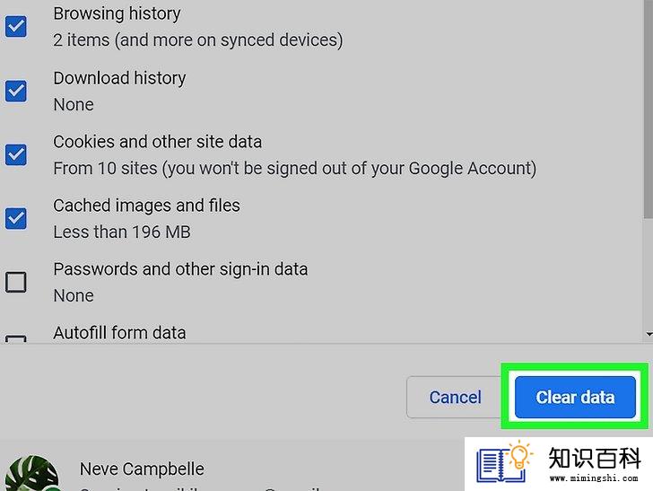Click the Clear data button
The image size is (653, 491).
pyautogui.click(x=575, y=397)
